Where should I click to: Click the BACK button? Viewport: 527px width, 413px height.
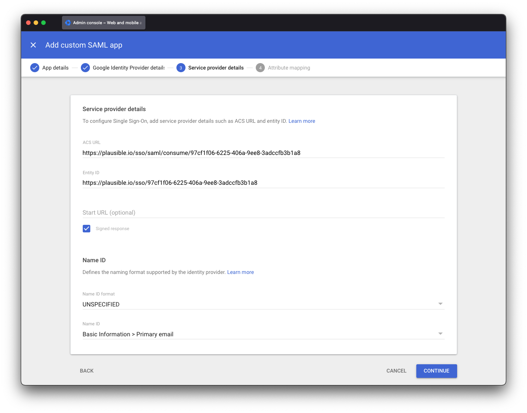[87, 371]
